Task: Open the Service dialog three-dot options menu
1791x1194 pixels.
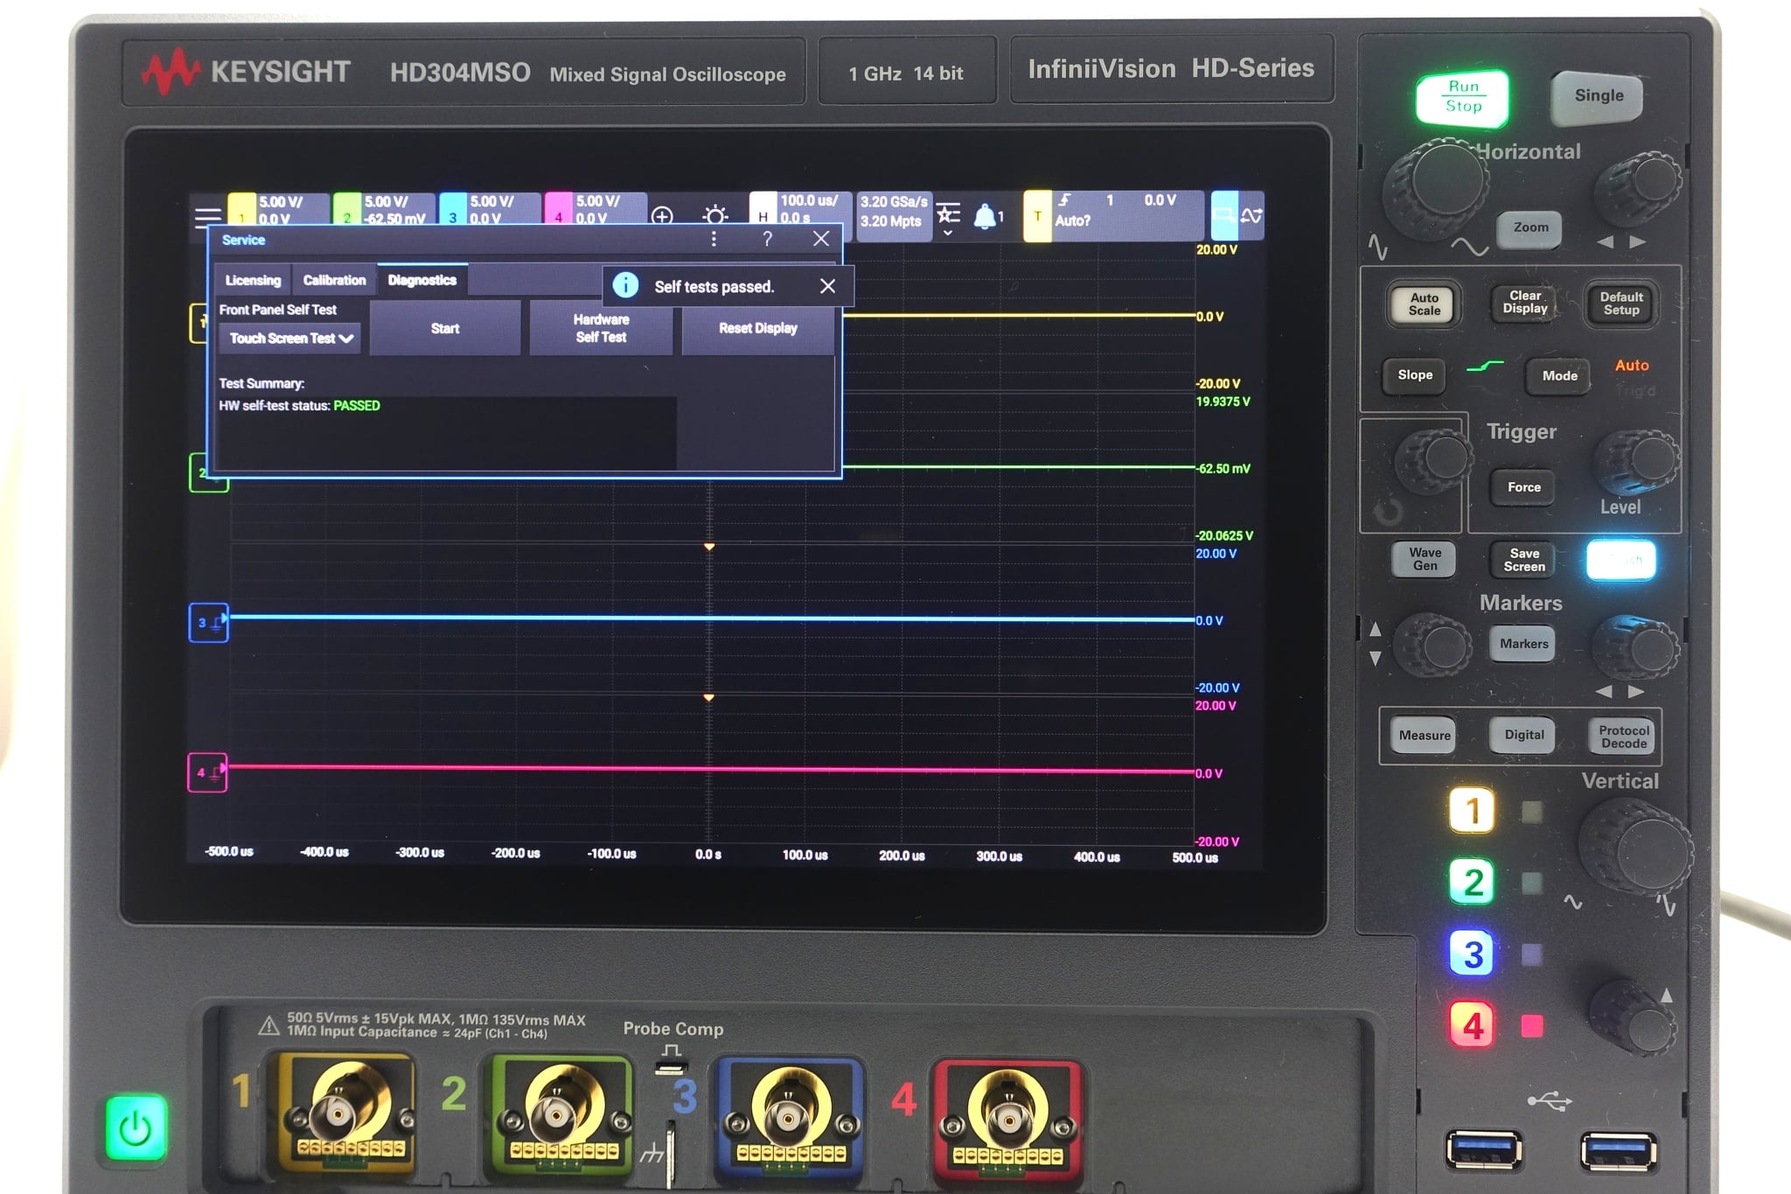Action: [714, 239]
